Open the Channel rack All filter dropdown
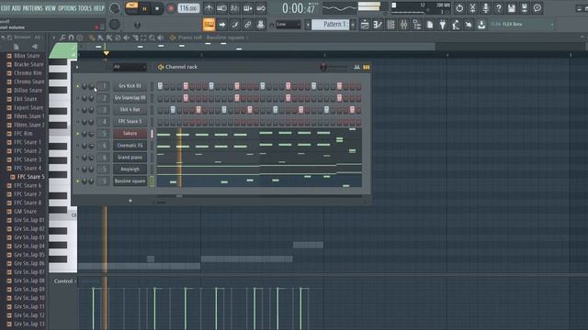Viewport: 588px width, 330px height. (129, 67)
